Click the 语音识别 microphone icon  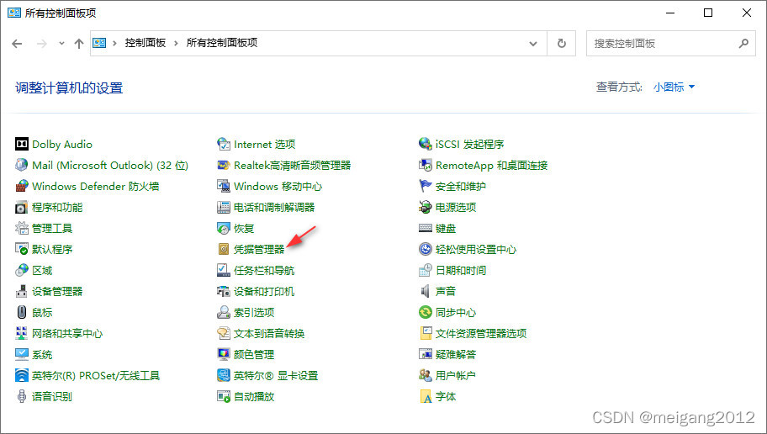coord(22,396)
